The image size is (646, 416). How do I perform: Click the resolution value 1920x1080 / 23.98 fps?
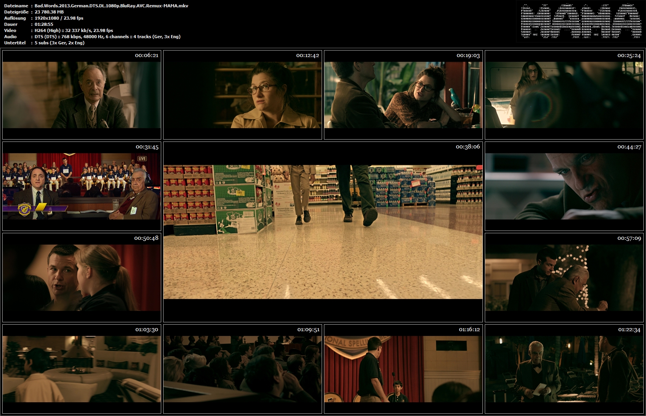(59, 18)
